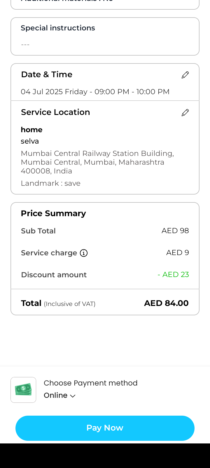This screenshot has width=210, height=468.
Task: Expand the Online payment chevron
Action: 73,396
